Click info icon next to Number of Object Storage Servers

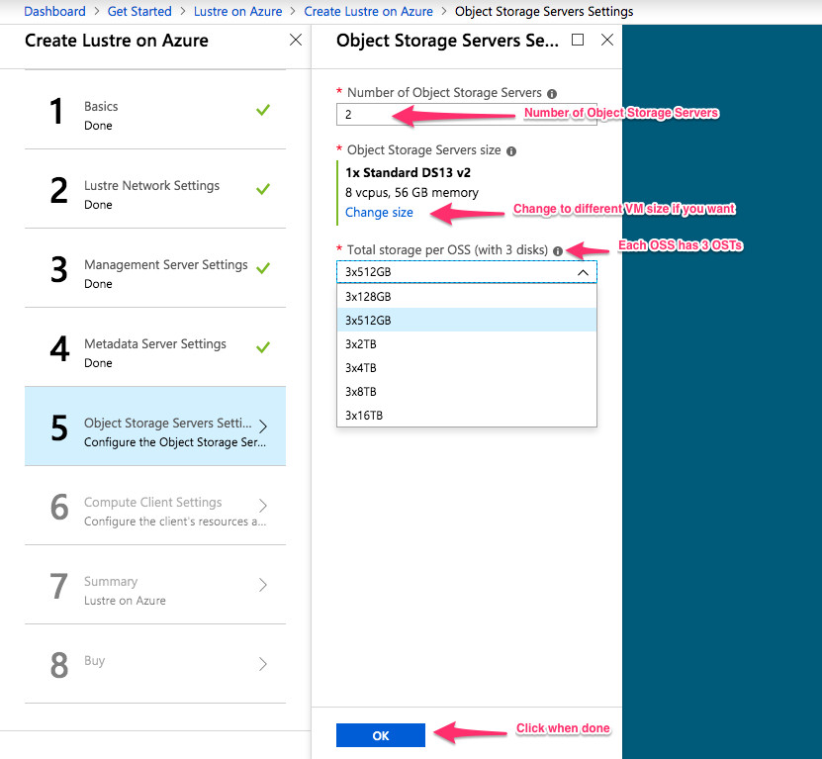(x=552, y=94)
